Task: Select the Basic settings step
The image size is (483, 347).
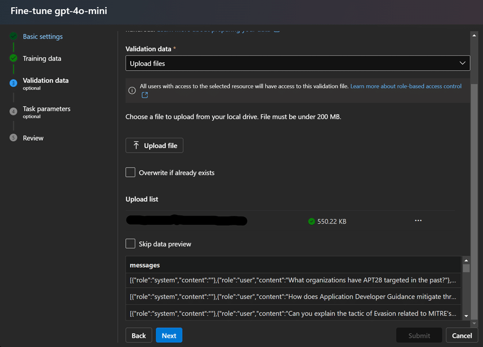Action: tap(42, 36)
